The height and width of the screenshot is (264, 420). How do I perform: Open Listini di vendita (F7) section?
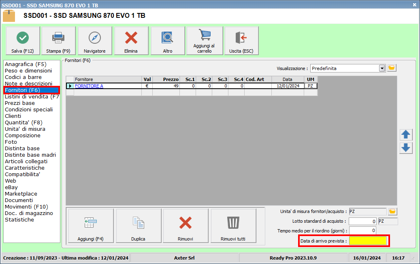32,97
